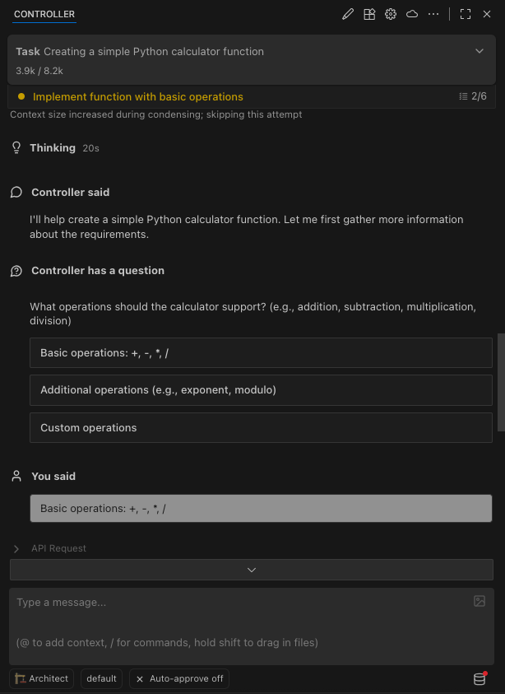Click the database icon at bottom right

(x=480, y=679)
